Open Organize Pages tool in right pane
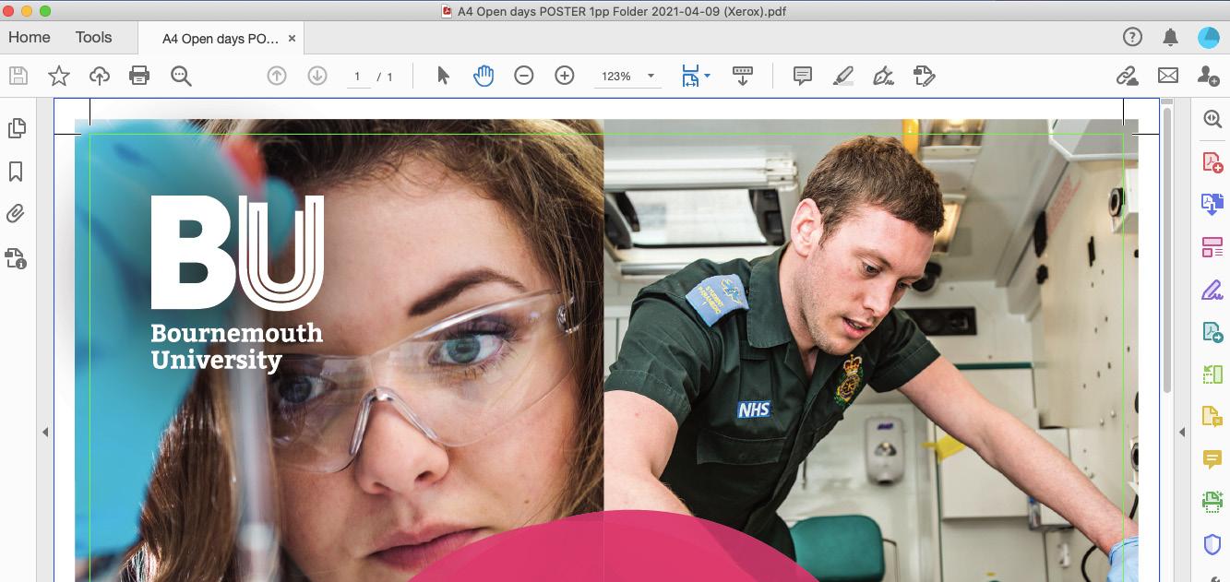Image resolution: width=1230 pixels, height=582 pixels. (x=1212, y=246)
